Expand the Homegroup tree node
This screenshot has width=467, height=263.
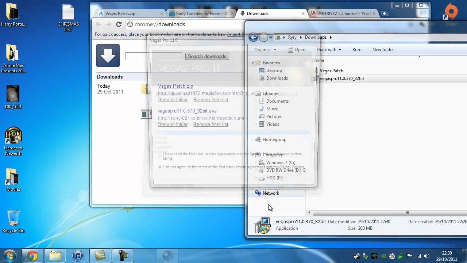(x=252, y=140)
